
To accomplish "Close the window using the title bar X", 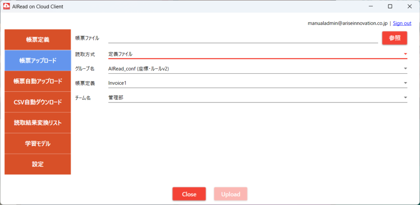I will coord(409,6).
